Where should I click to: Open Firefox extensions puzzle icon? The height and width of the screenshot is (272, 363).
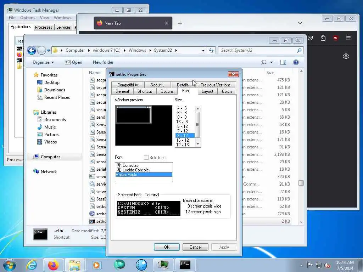[x=323, y=38]
